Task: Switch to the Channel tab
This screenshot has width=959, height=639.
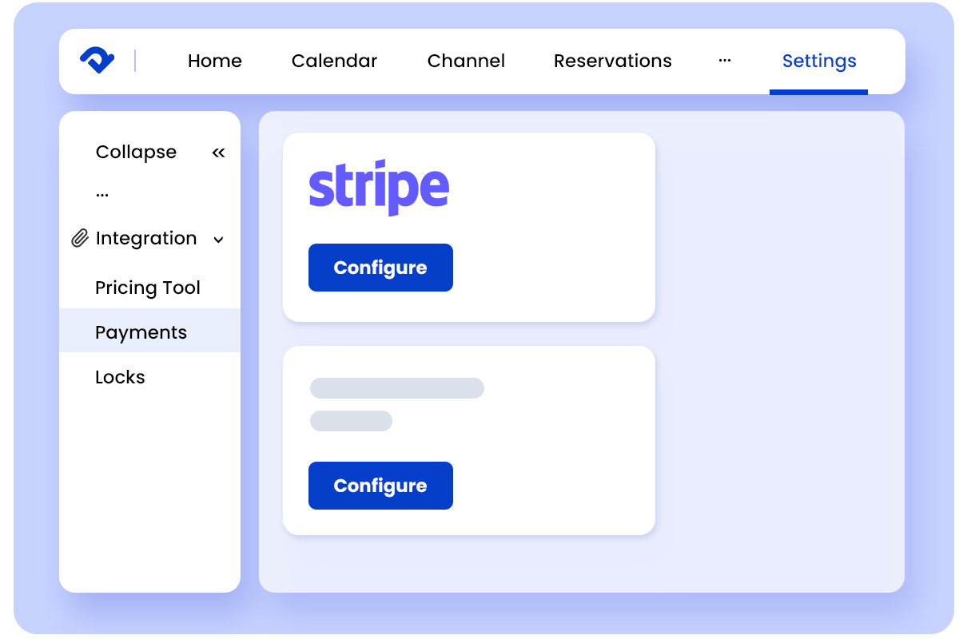Action: click(x=466, y=61)
